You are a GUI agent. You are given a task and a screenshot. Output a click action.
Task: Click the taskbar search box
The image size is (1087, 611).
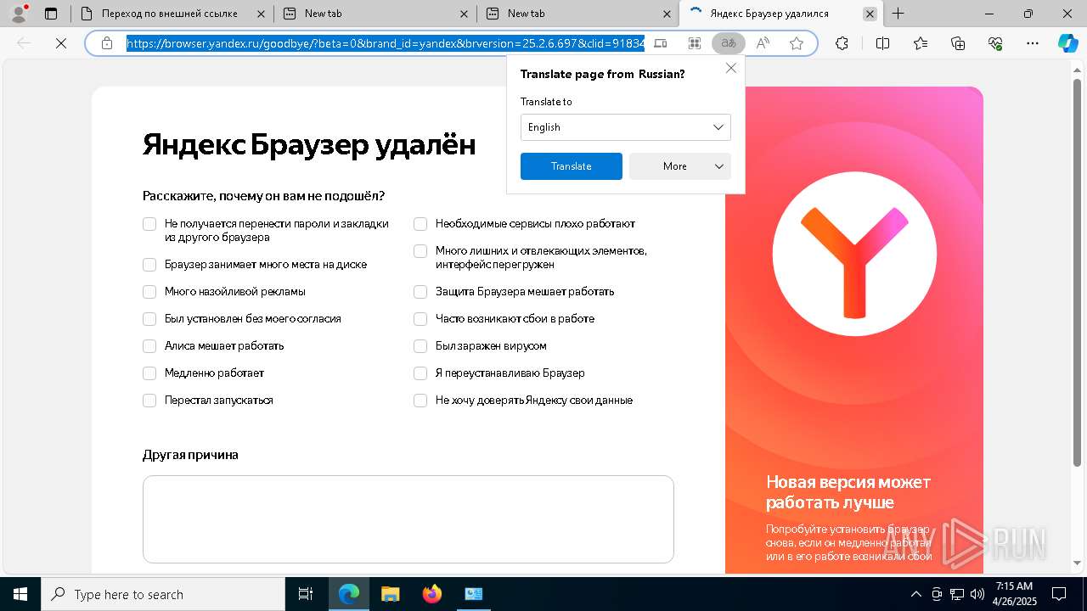[163, 594]
